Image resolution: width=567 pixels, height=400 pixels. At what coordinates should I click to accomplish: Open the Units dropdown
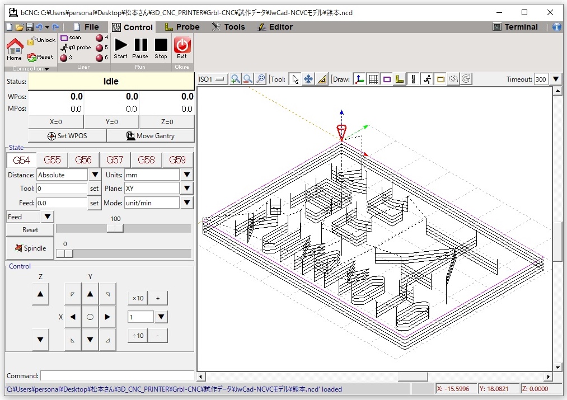tap(187, 175)
